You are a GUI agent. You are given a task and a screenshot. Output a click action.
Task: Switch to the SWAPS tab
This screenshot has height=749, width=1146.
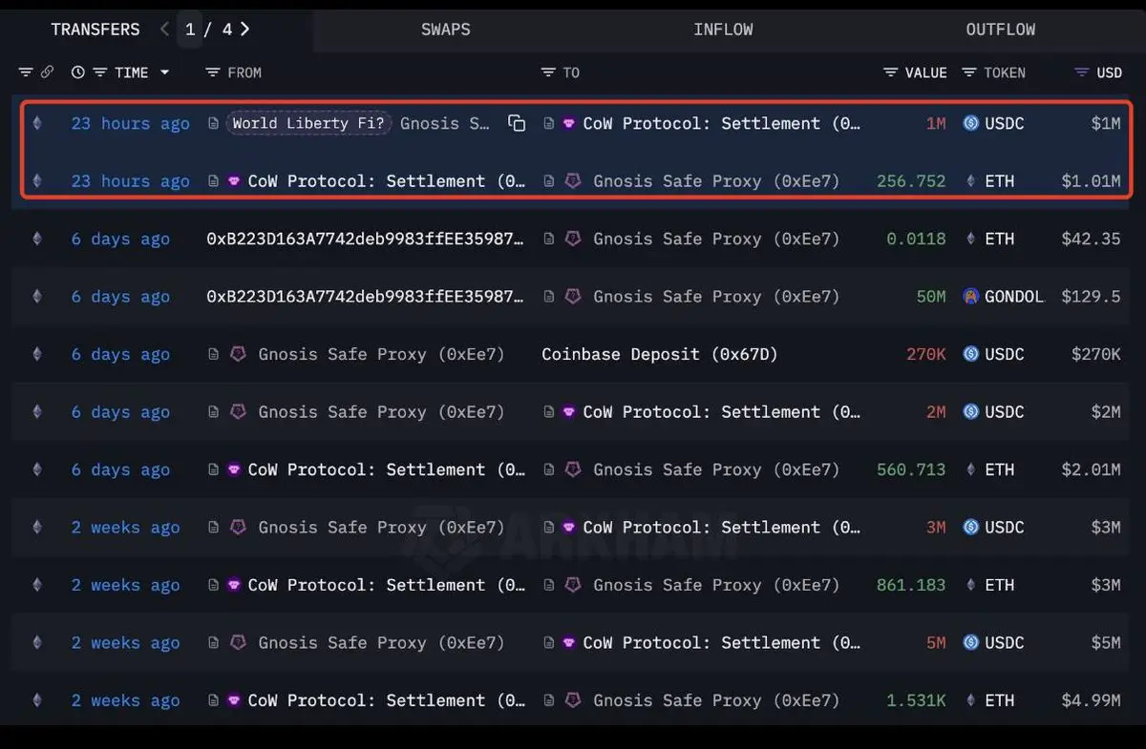pos(445,30)
